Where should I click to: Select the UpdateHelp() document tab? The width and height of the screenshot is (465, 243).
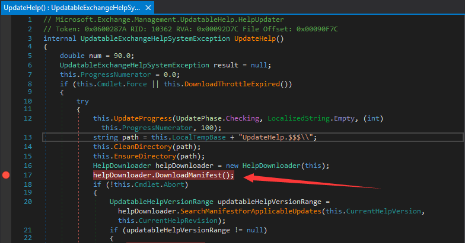point(77,8)
